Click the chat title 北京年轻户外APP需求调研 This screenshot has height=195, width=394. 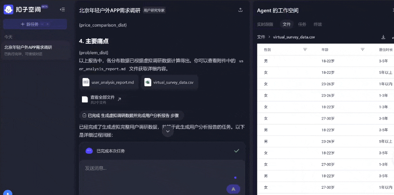pyautogui.click(x=110, y=10)
